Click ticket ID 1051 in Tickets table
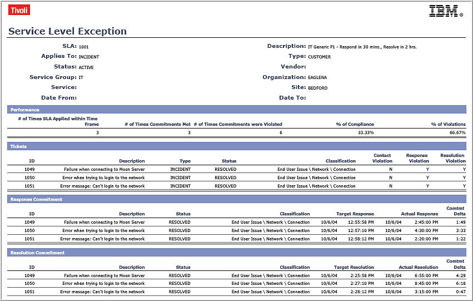 point(29,186)
